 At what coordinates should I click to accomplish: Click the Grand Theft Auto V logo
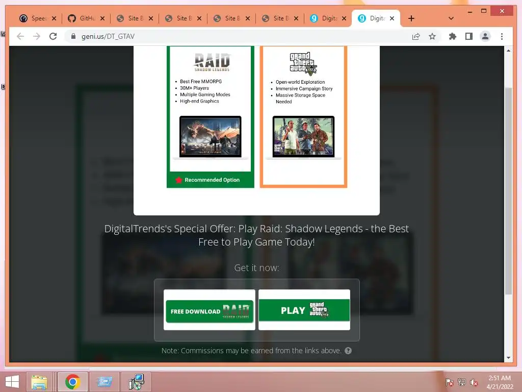pyautogui.click(x=303, y=63)
